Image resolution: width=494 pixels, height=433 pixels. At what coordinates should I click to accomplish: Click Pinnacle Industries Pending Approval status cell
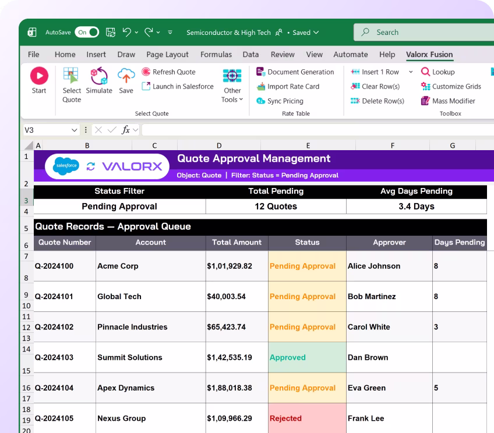[x=307, y=327]
